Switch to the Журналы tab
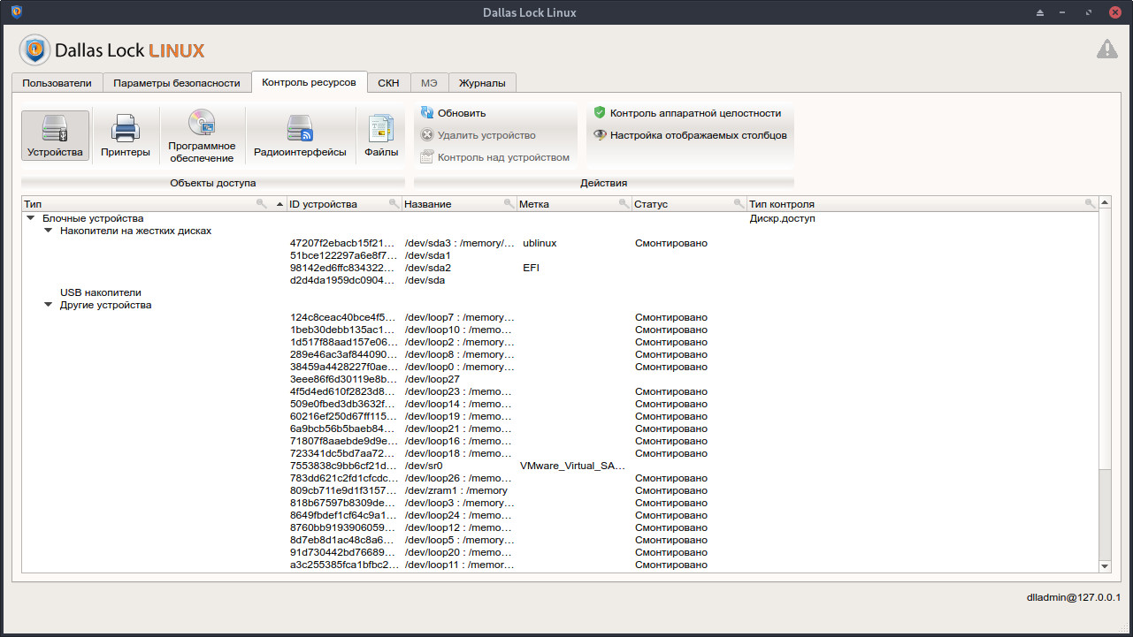 [482, 81]
